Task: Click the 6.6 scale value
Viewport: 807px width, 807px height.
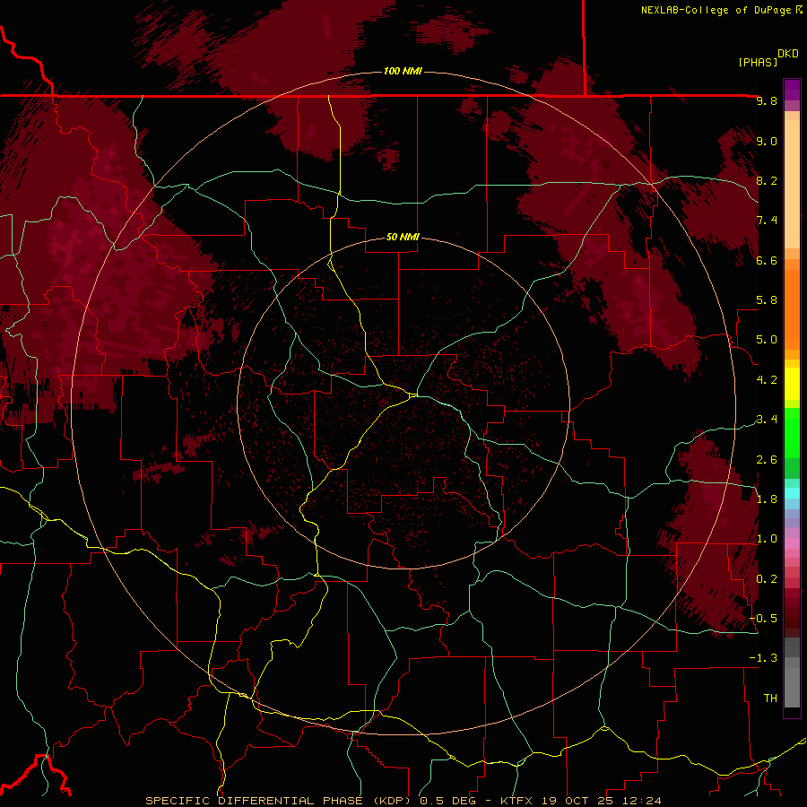Action: [767, 260]
